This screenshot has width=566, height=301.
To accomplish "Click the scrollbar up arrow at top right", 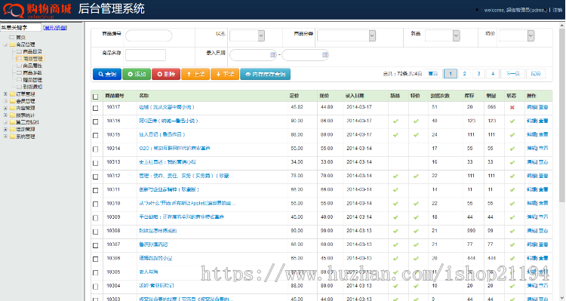I will [x=562, y=26].
